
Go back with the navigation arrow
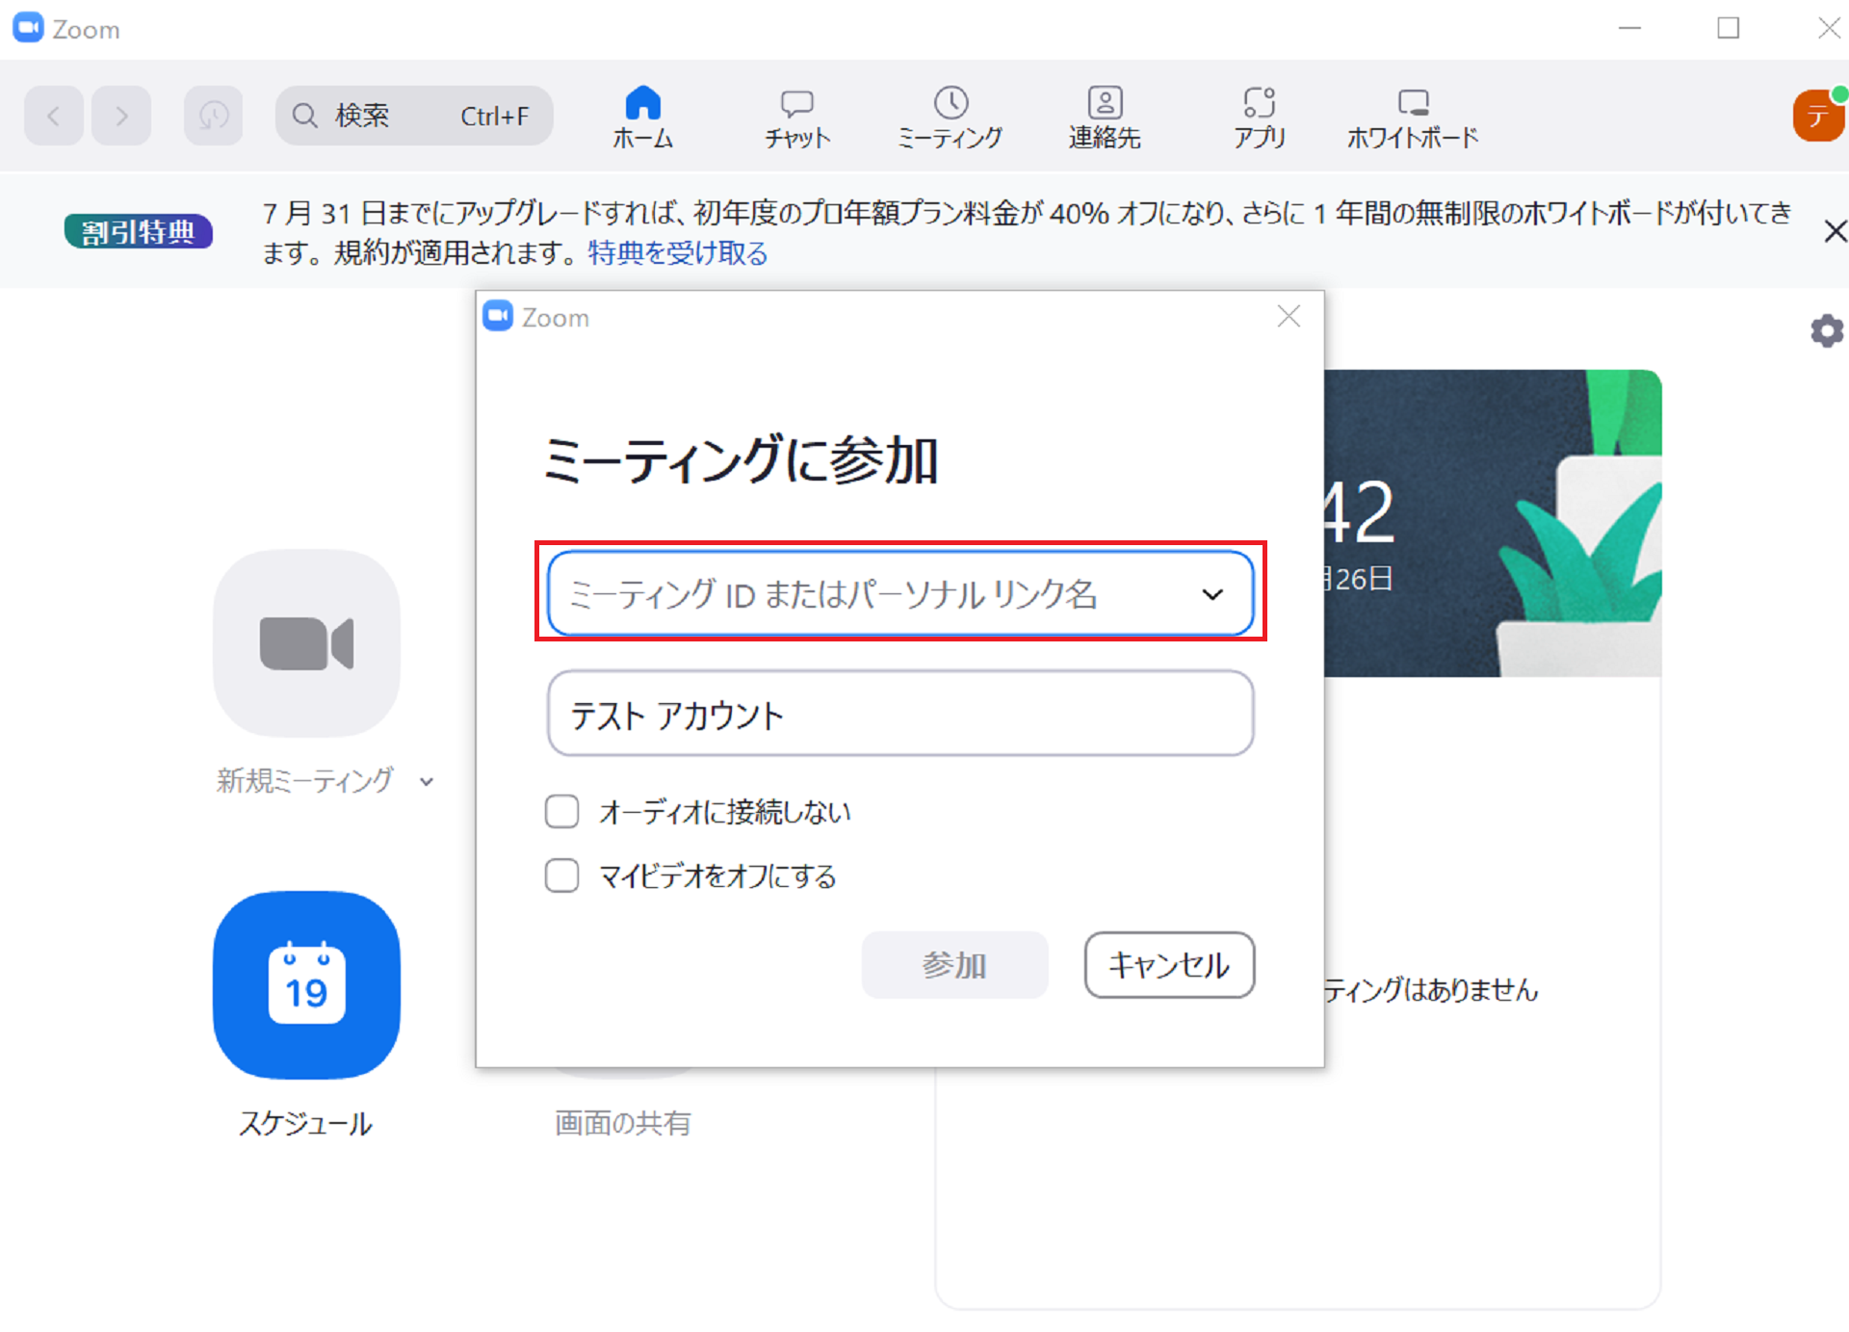click(x=53, y=115)
